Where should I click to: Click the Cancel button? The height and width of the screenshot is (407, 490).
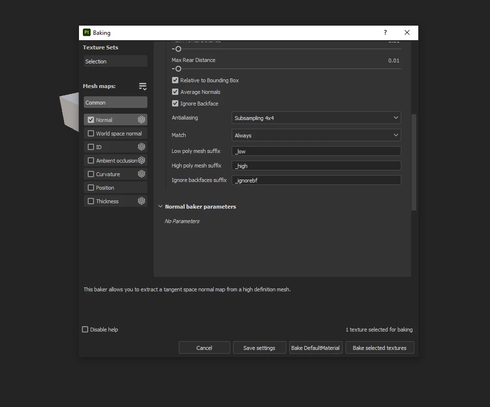(205, 347)
